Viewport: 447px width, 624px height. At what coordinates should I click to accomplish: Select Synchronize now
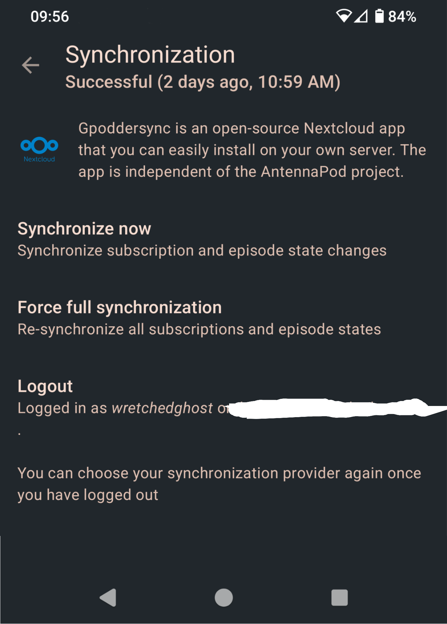[84, 229]
